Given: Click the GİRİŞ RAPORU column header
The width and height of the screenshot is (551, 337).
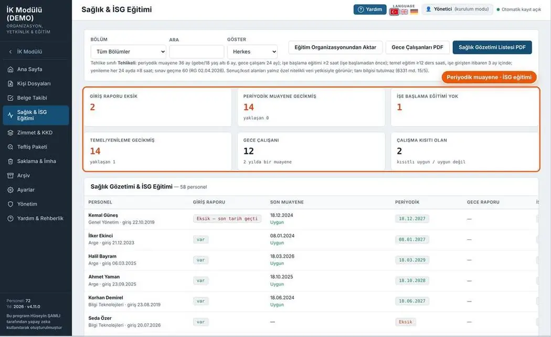Looking at the screenshot, I should tap(209, 202).
